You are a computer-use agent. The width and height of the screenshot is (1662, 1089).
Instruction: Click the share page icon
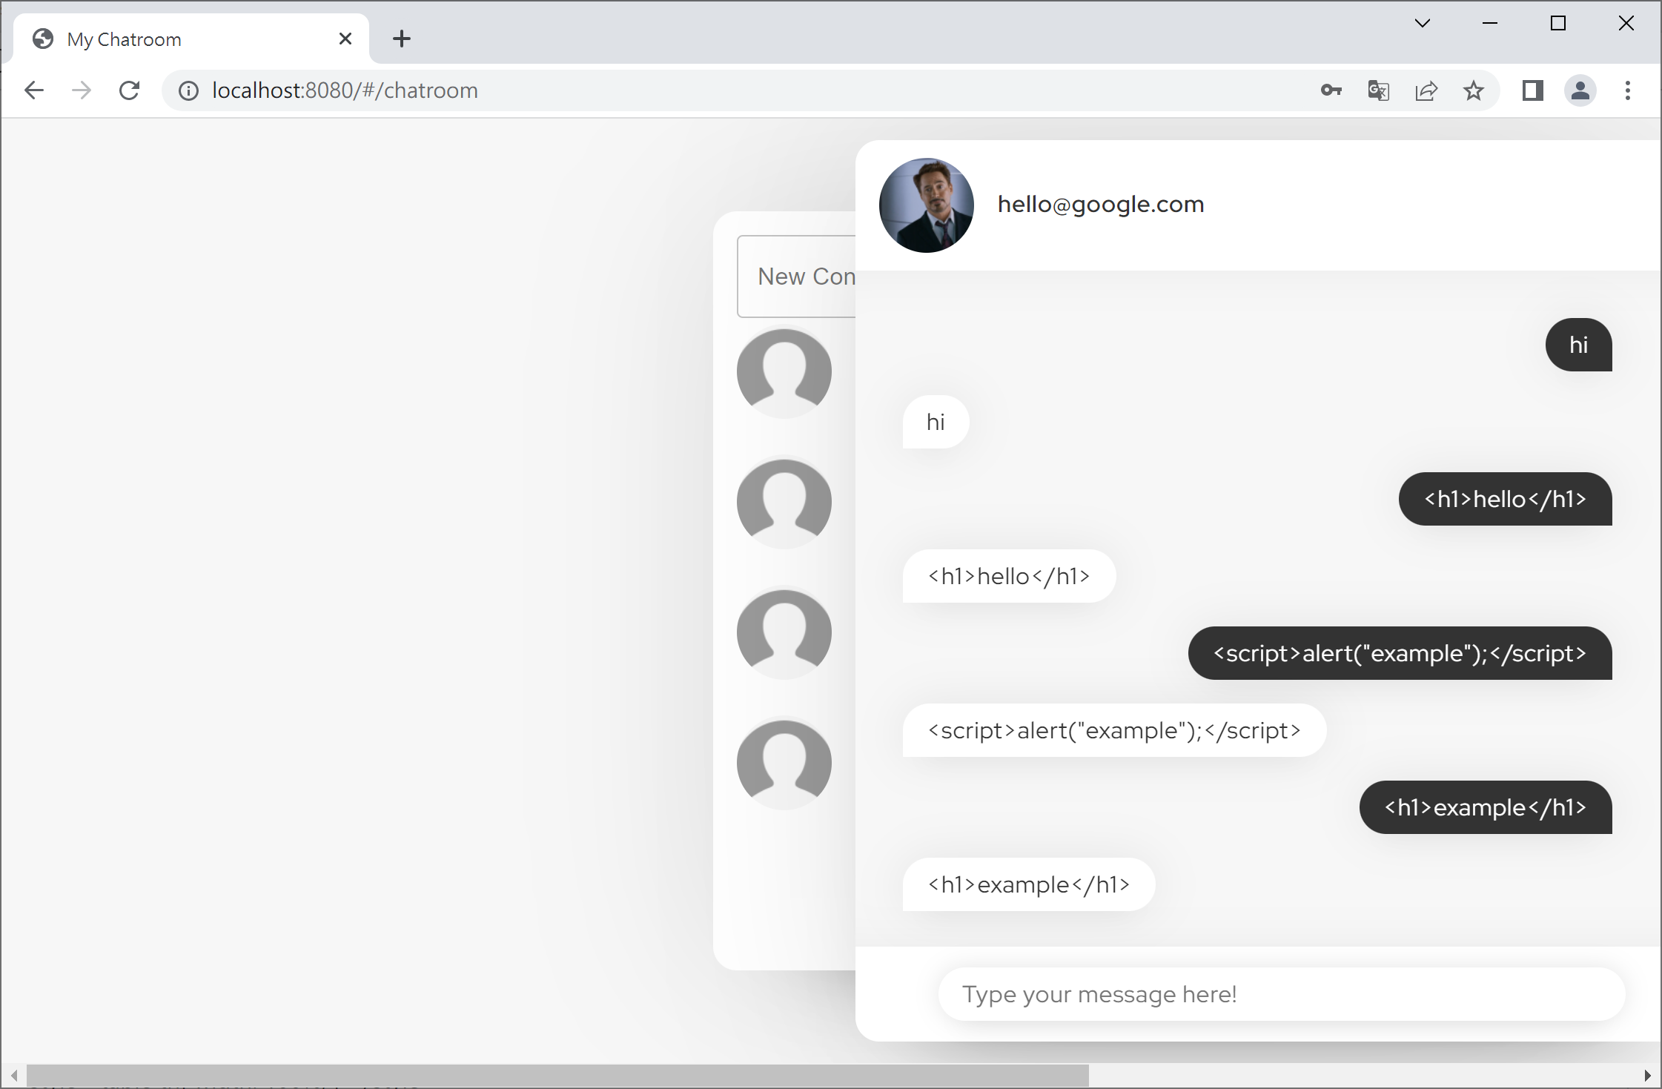(1426, 90)
